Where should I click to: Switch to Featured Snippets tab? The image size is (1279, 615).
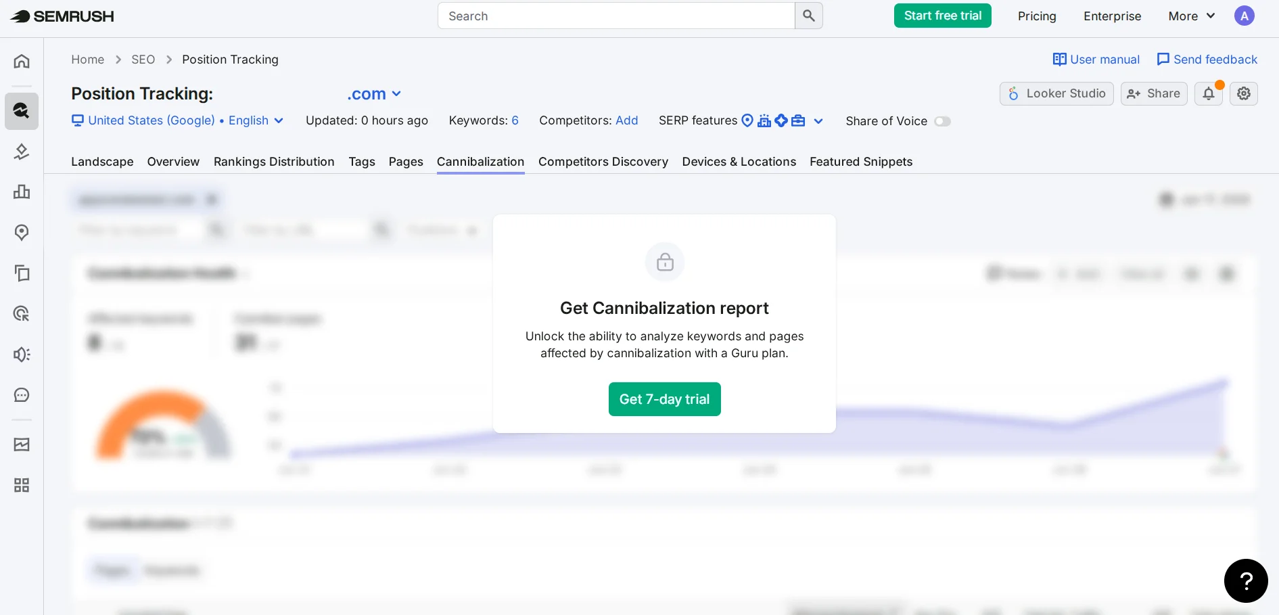click(x=861, y=162)
